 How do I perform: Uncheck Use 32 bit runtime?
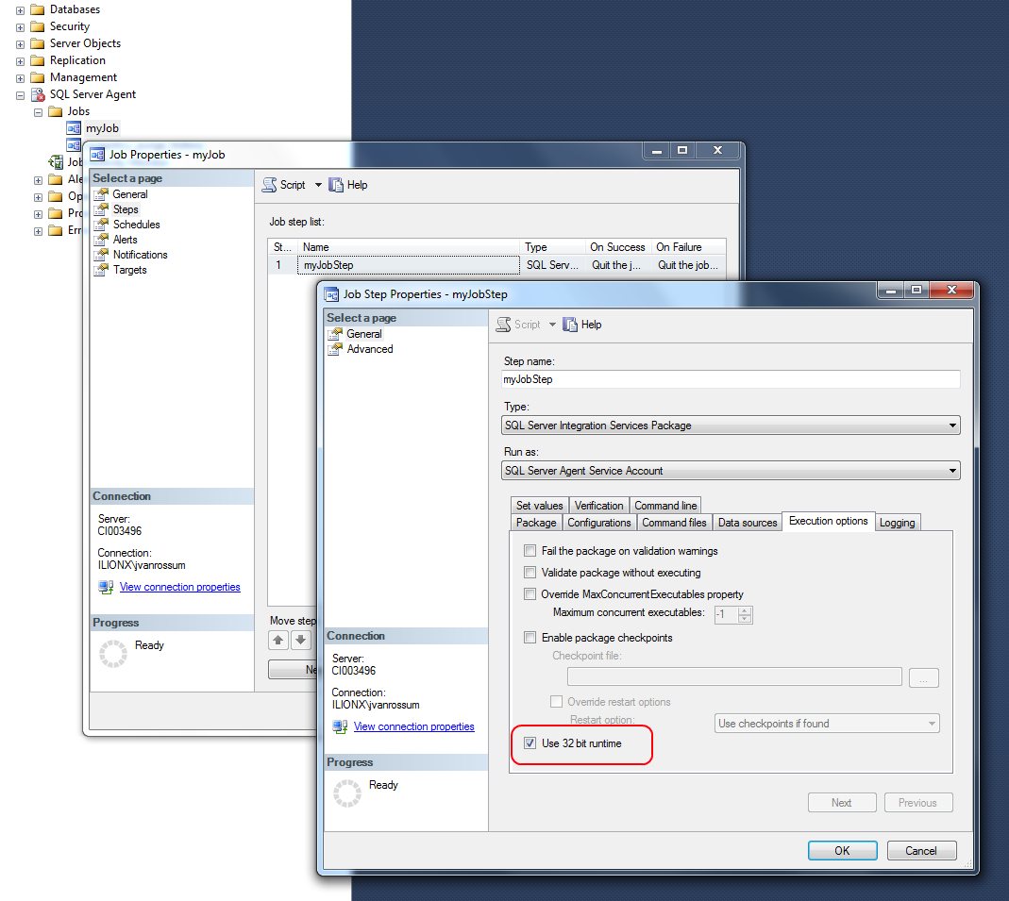click(x=530, y=743)
